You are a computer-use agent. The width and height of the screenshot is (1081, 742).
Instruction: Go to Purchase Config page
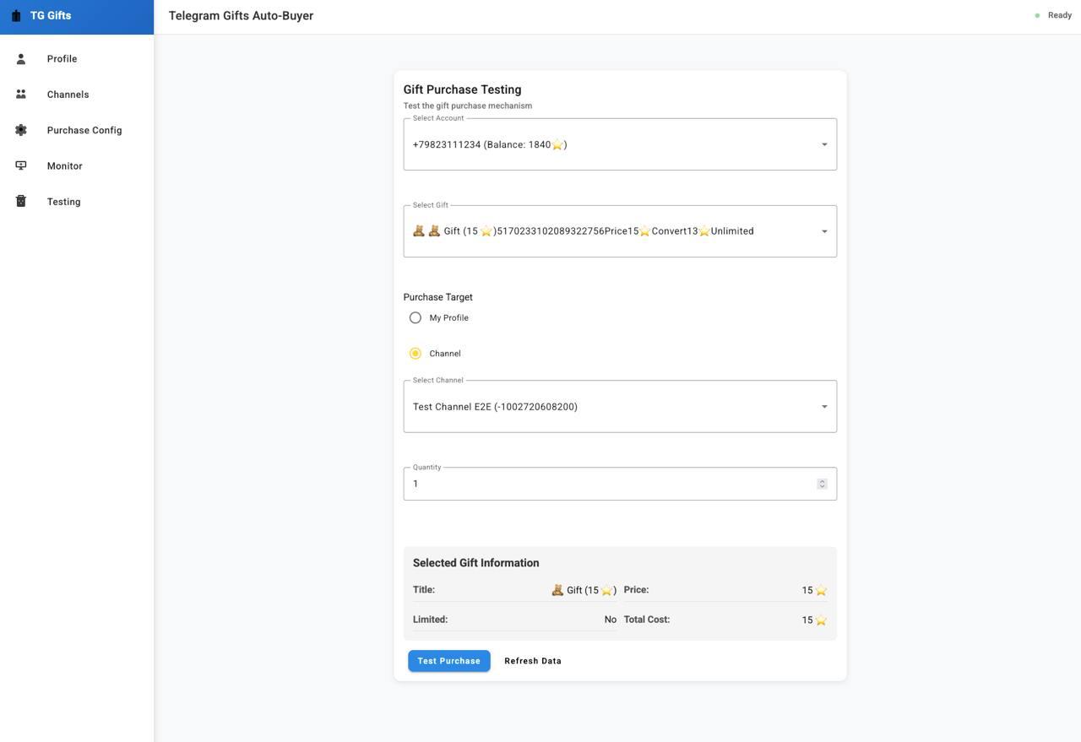coord(77,130)
